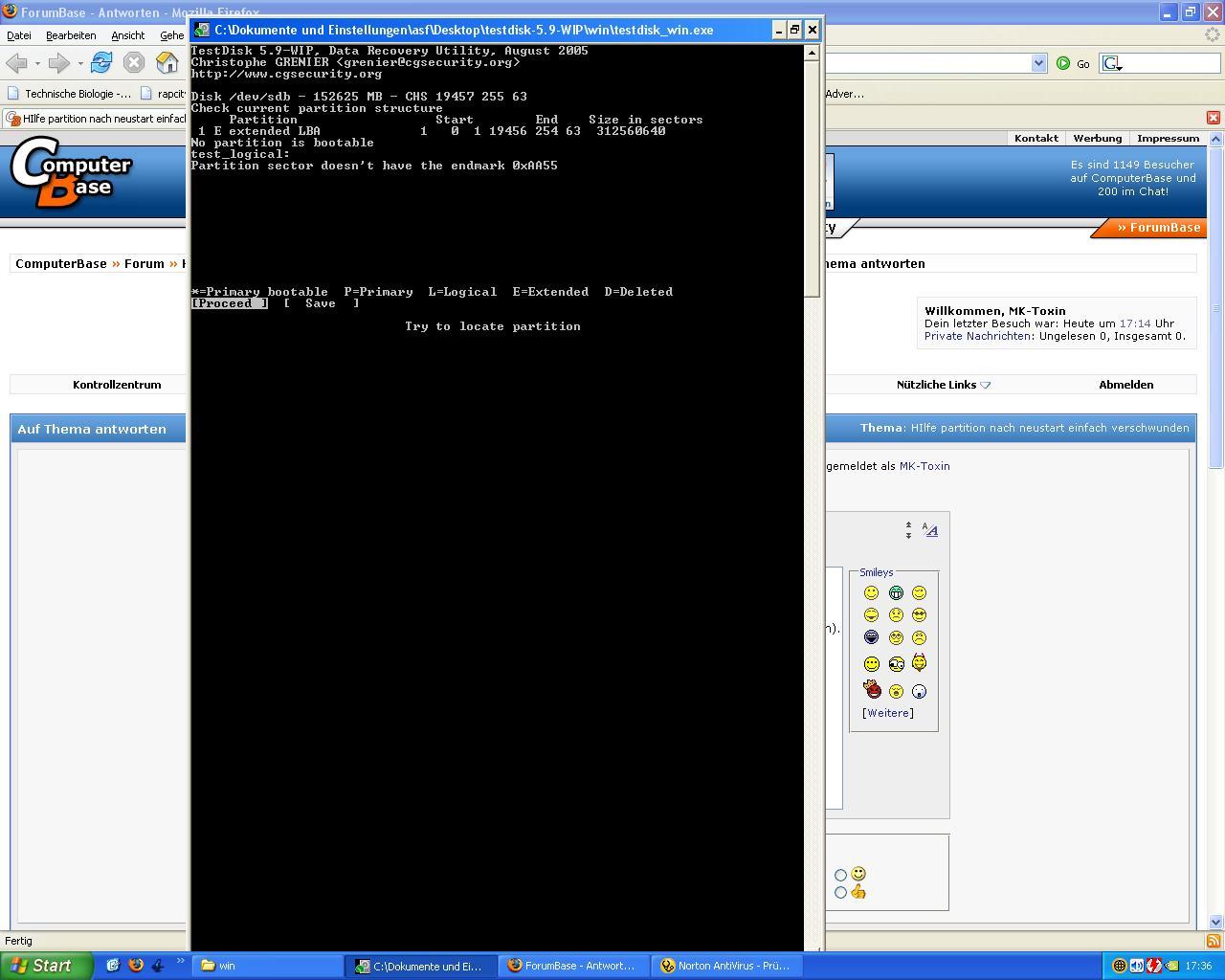Image resolution: width=1225 pixels, height=980 pixels.
Task: Reload the page in Firefox
Action: [101, 63]
